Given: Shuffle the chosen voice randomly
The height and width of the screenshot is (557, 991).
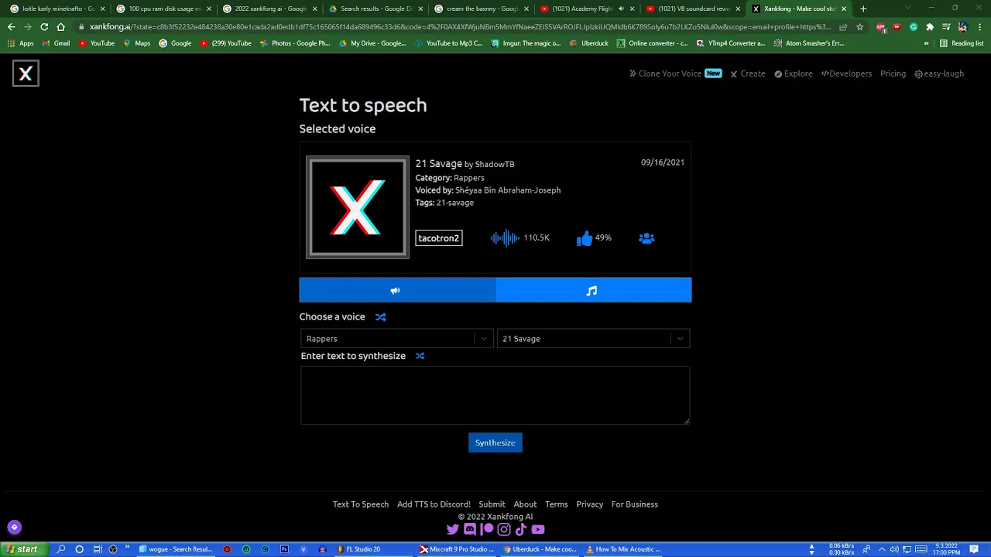Looking at the screenshot, I should coord(380,316).
